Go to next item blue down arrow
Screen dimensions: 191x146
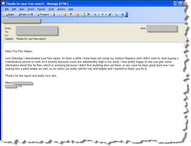pos(102,14)
